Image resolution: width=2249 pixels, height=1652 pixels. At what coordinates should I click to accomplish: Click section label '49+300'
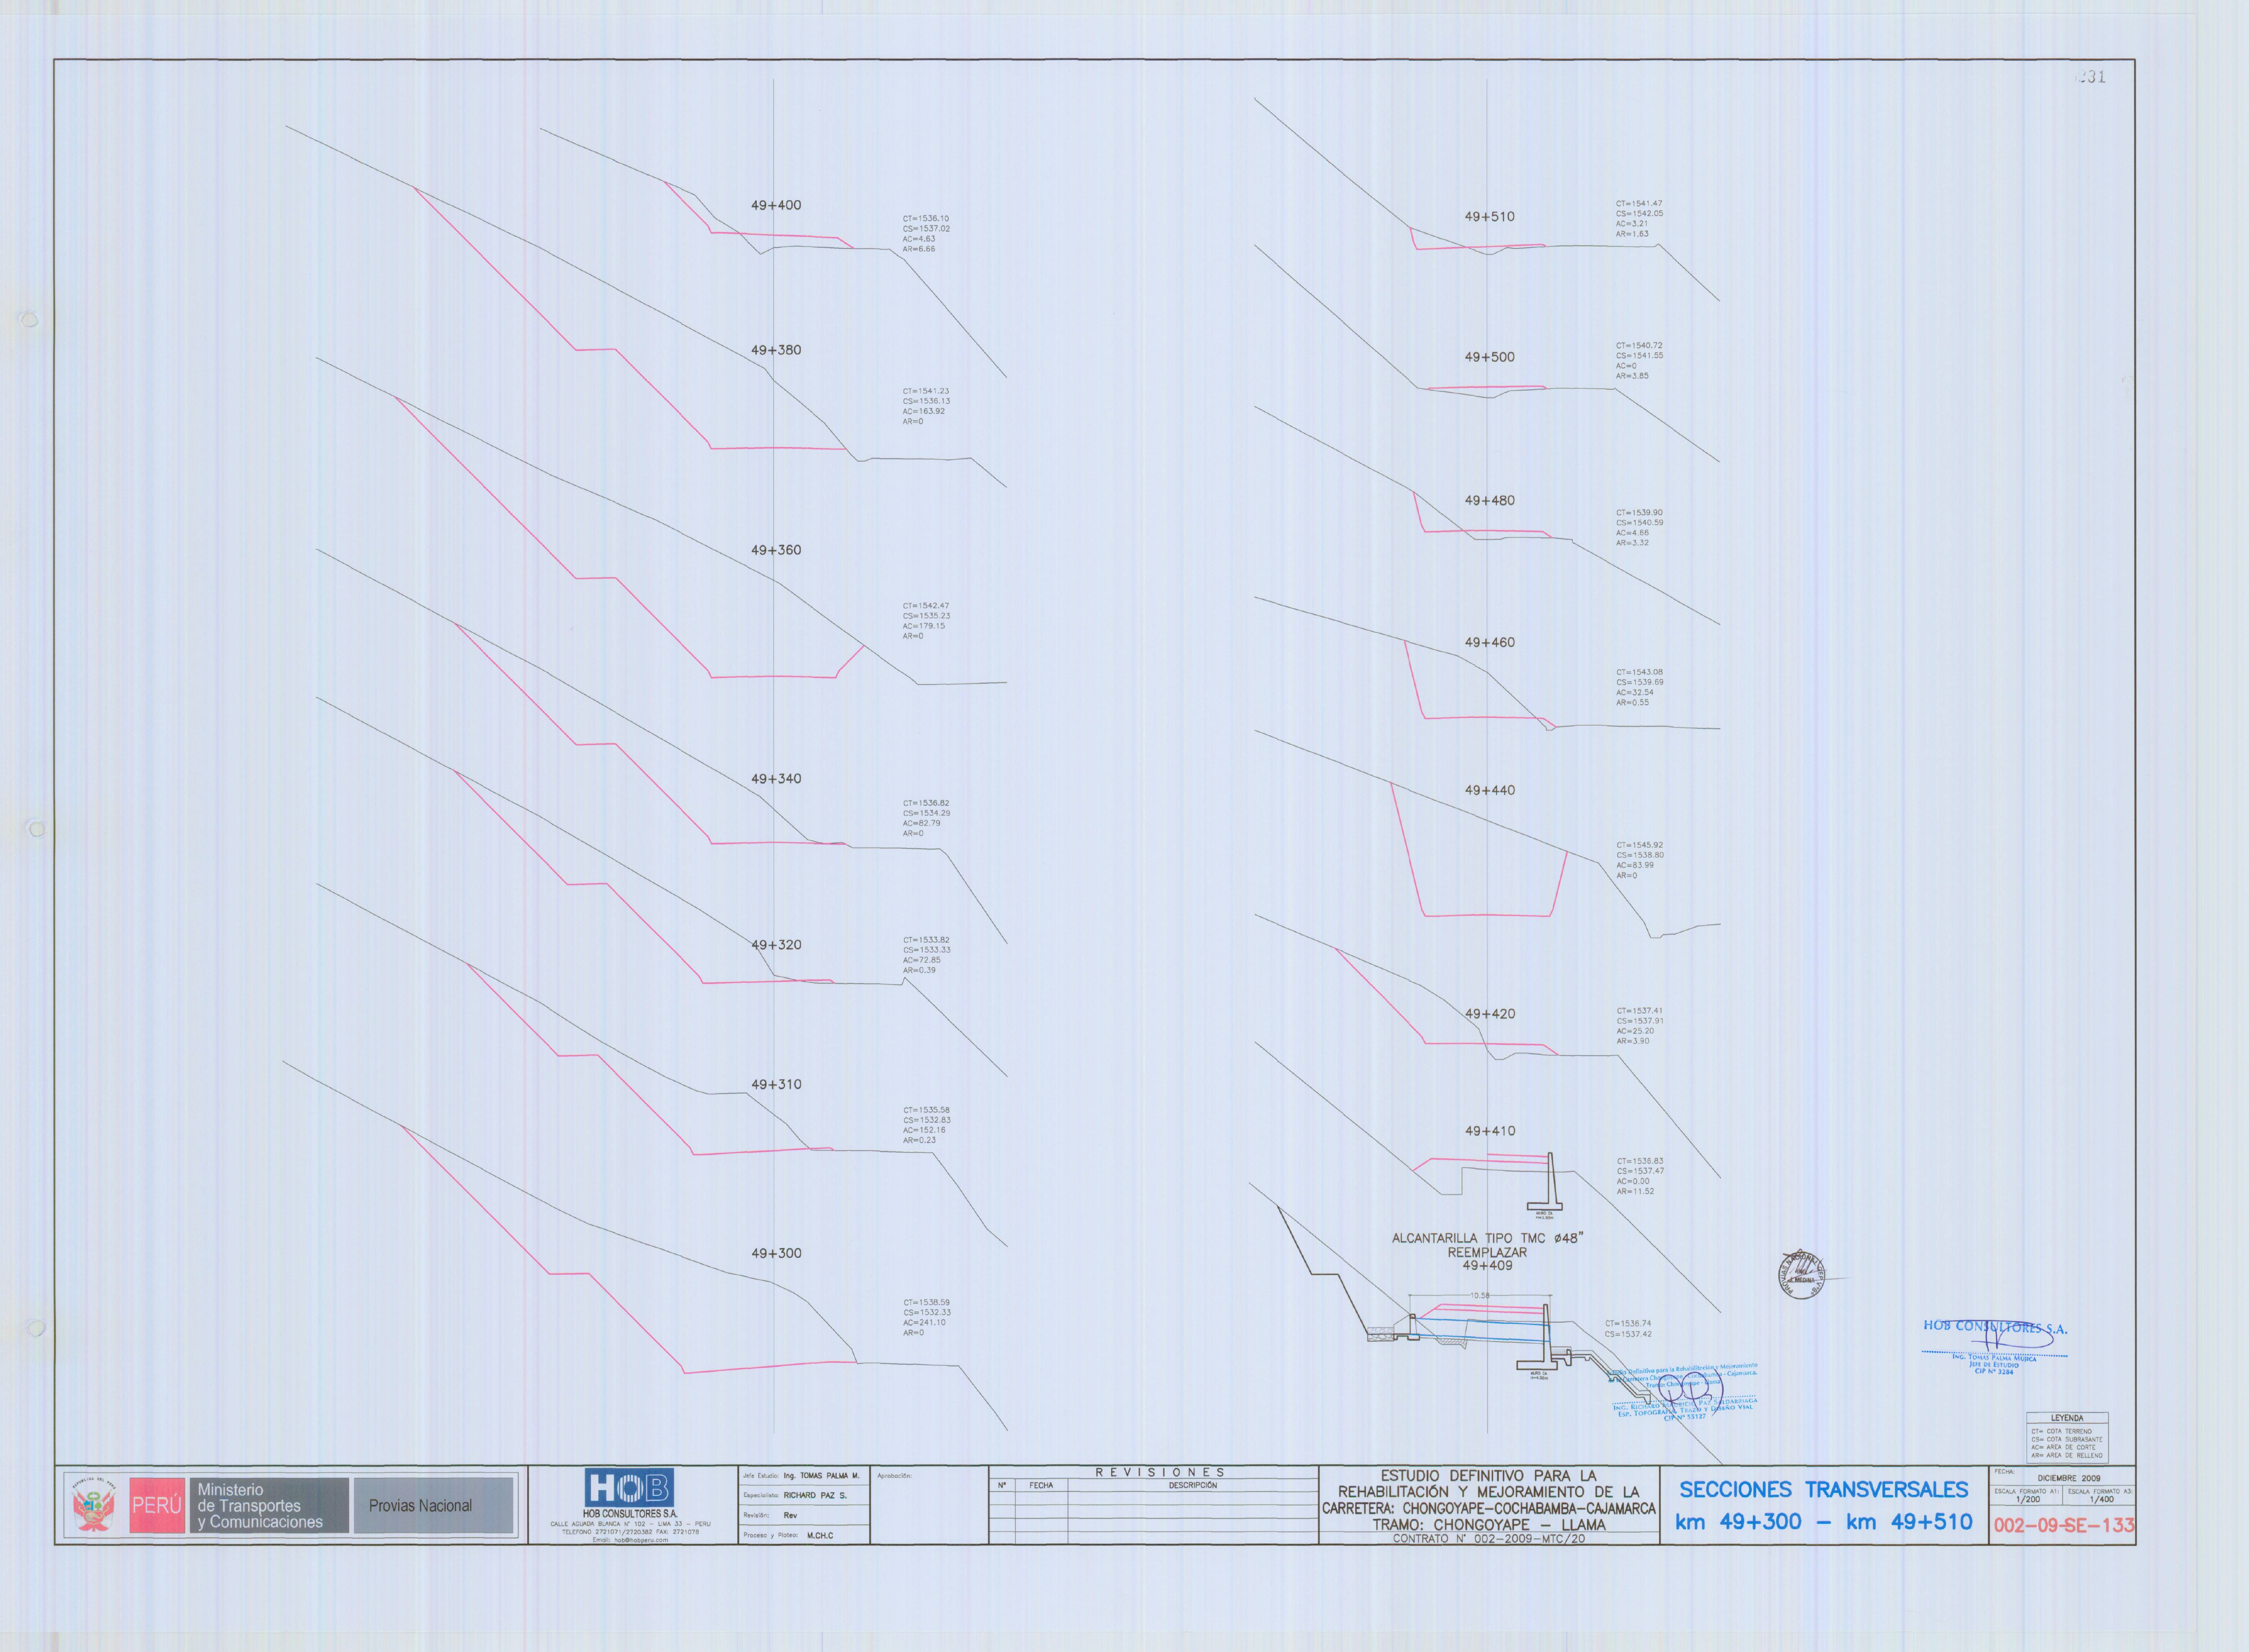click(x=776, y=1253)
